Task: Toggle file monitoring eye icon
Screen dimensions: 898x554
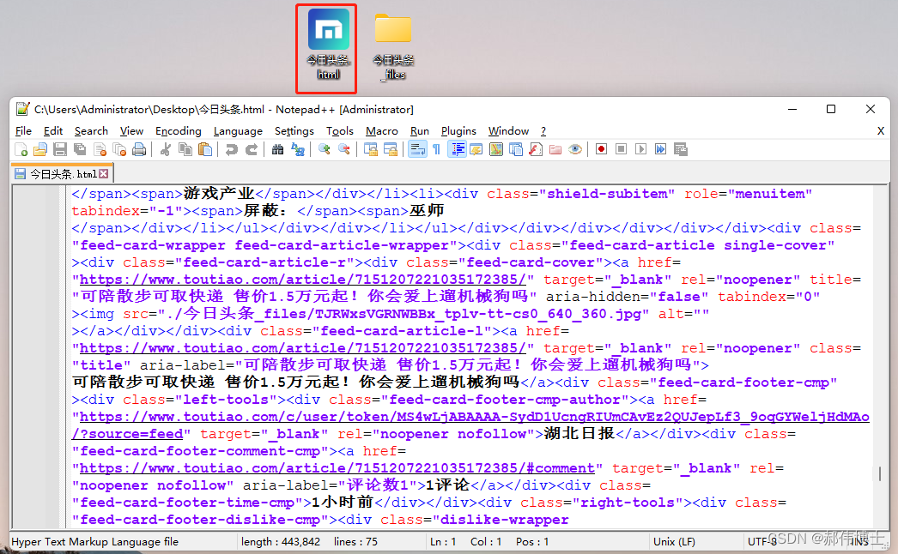Action: [x=575, y=150]
